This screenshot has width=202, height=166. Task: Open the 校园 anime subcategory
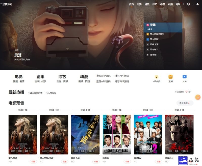(x=87, y=81)
